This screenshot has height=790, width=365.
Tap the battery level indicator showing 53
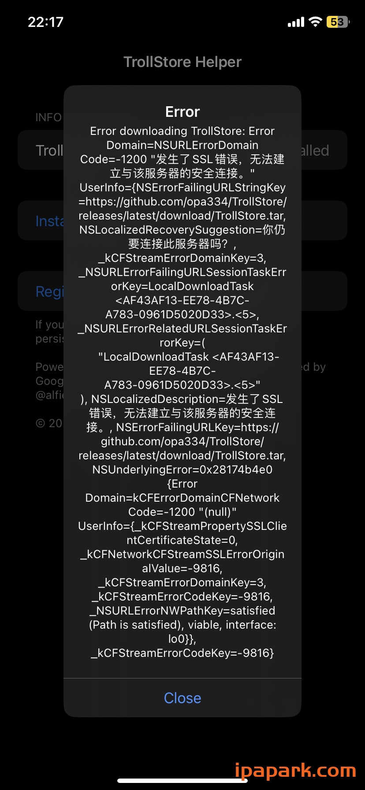coord(338,22)
